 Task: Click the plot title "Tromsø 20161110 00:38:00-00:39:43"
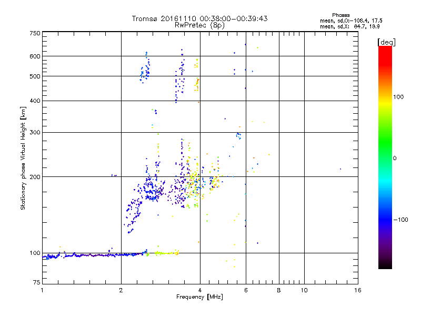199,18
